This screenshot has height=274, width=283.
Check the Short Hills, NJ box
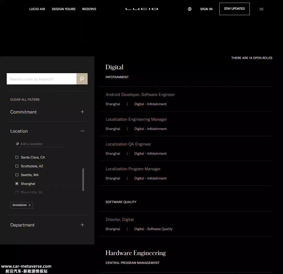[x=17, y=192]
